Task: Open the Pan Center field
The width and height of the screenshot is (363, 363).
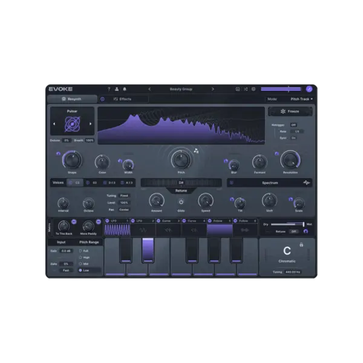Action: point(124,209)
